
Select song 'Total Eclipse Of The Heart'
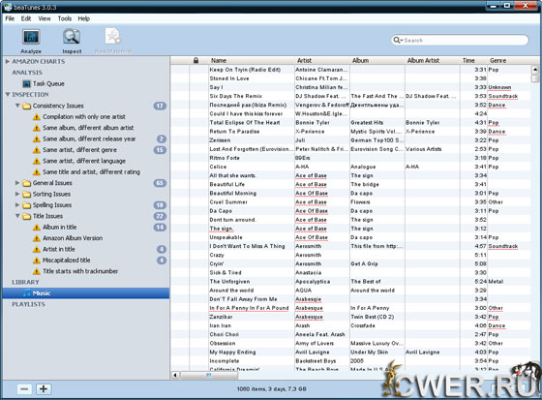245,122
